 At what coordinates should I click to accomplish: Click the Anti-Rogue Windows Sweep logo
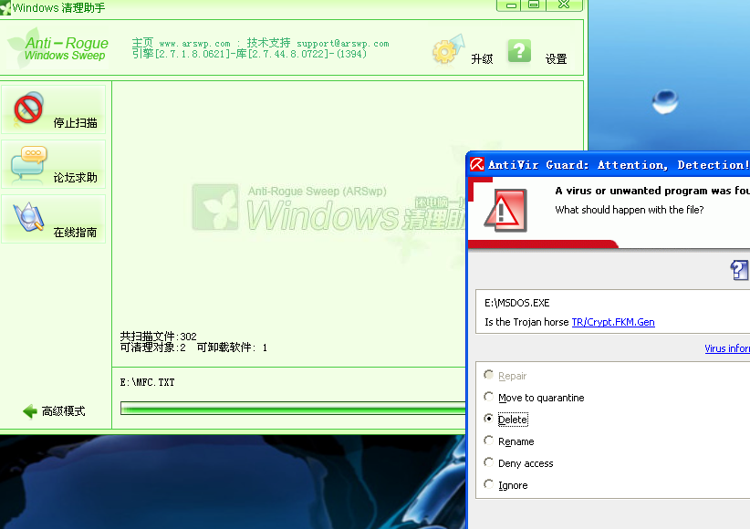pyautogui.click(x=58, y=48)
